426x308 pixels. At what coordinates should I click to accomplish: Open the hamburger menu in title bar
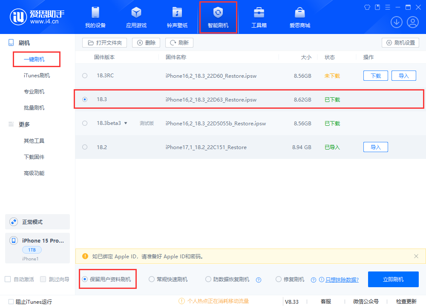pyautogui.click(x=387, y=7)
